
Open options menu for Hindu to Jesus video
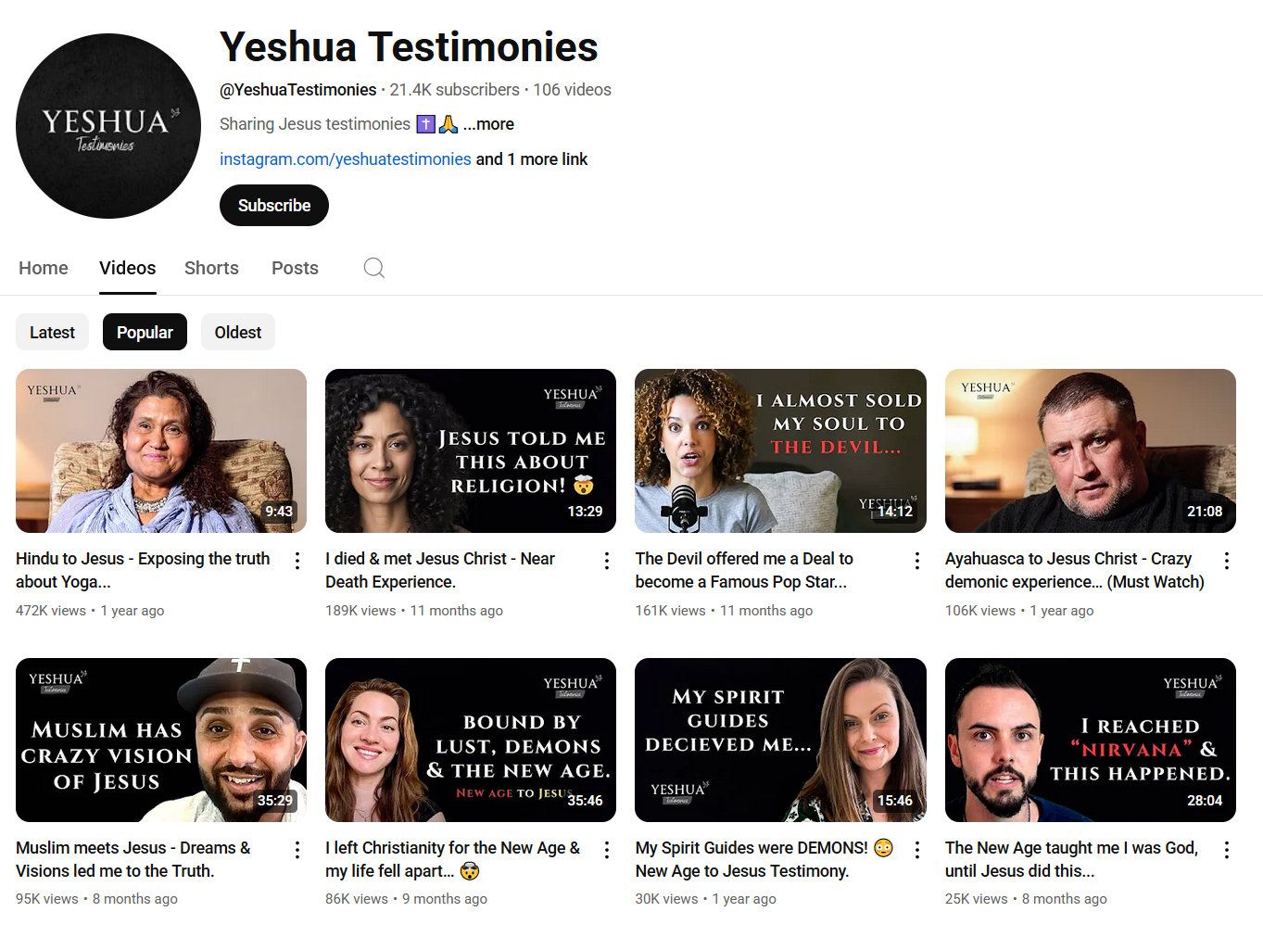pyautogui.click(x=297, y=561)
